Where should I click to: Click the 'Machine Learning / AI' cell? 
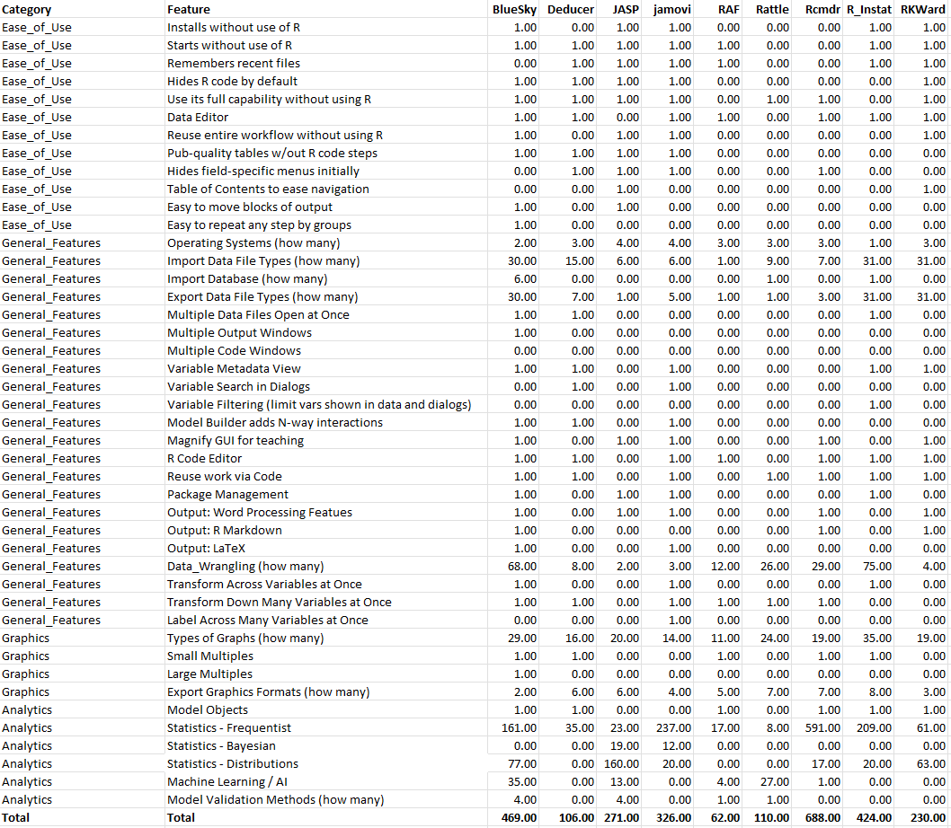227,781
